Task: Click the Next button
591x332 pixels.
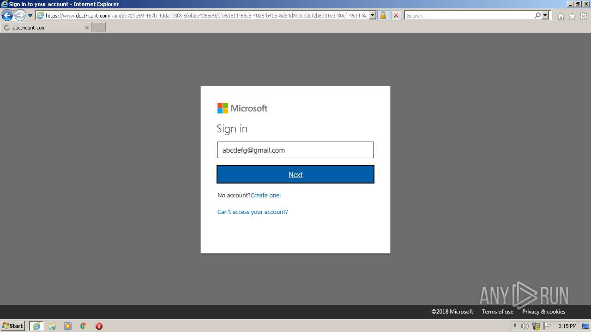Action: tap(295, 174)
